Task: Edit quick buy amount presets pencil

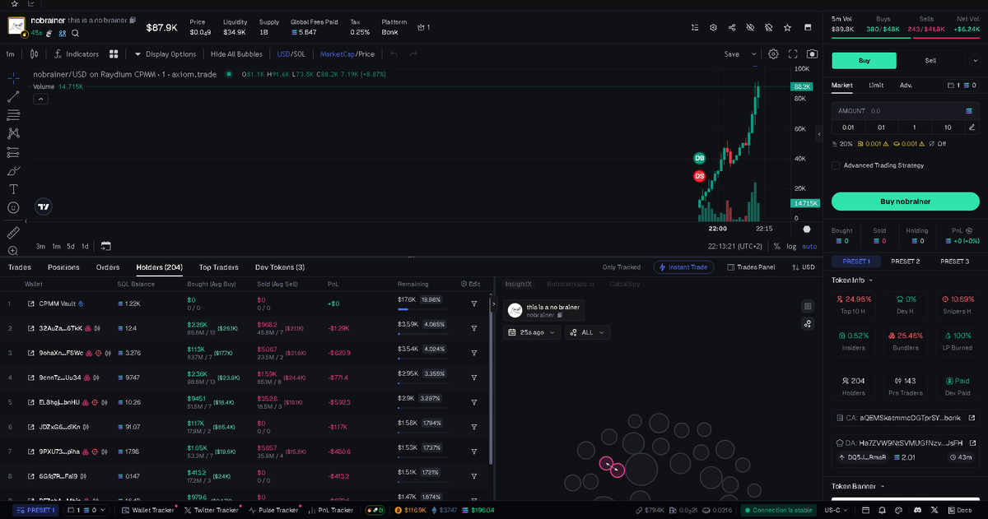Action: [x=972, y=127]
